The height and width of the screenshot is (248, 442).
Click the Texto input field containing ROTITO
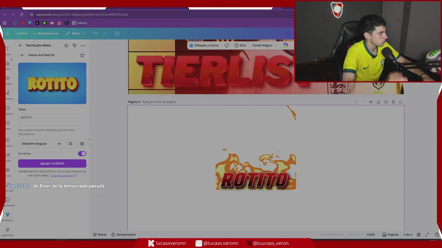(x=52, y=120)
